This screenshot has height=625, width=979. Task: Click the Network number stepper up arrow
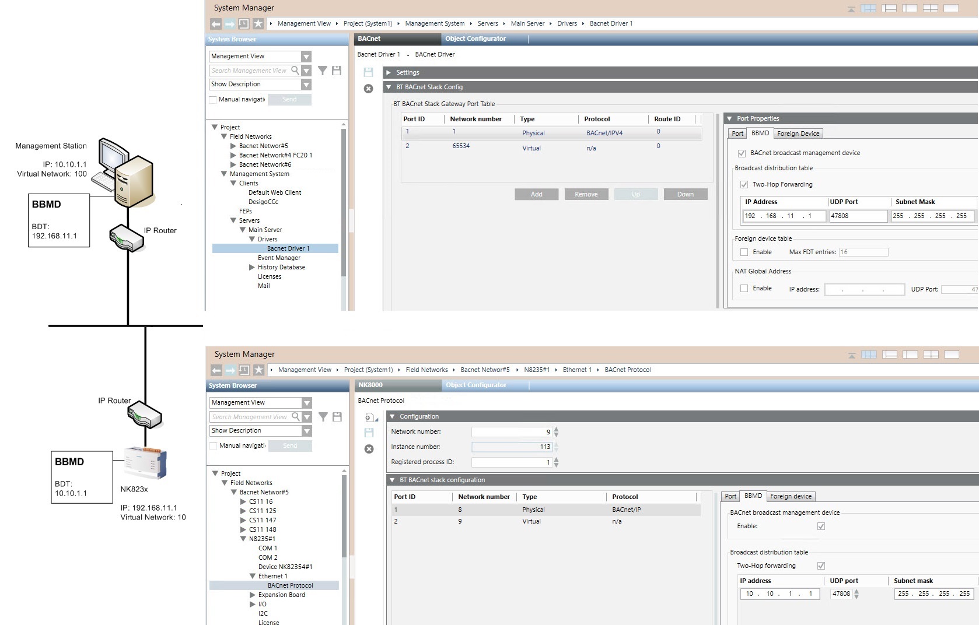pos(555,429)
